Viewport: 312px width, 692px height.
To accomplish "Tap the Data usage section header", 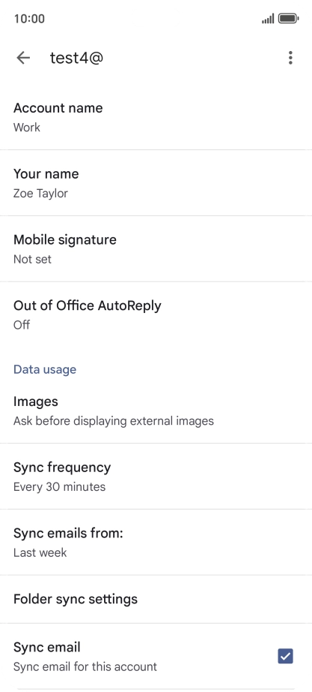I will (x=45, y=369).
